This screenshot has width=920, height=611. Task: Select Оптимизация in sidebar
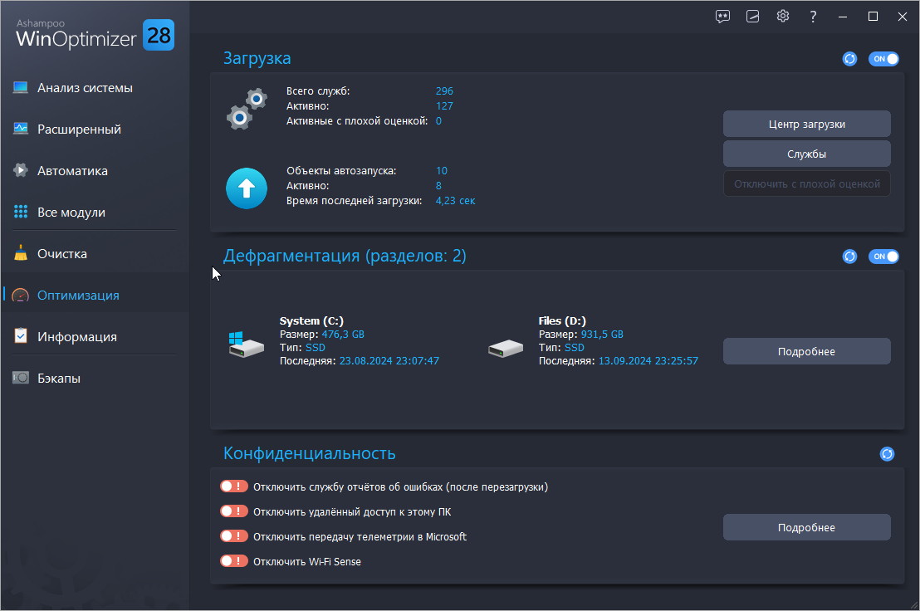tap(95, 295)
